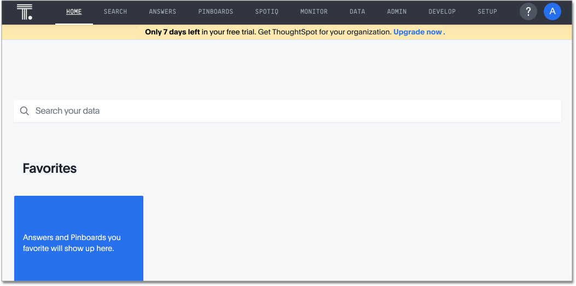Click the magnifying glass search icon
The height and width of the screenshot is (286, 576).
click(25, 111)
